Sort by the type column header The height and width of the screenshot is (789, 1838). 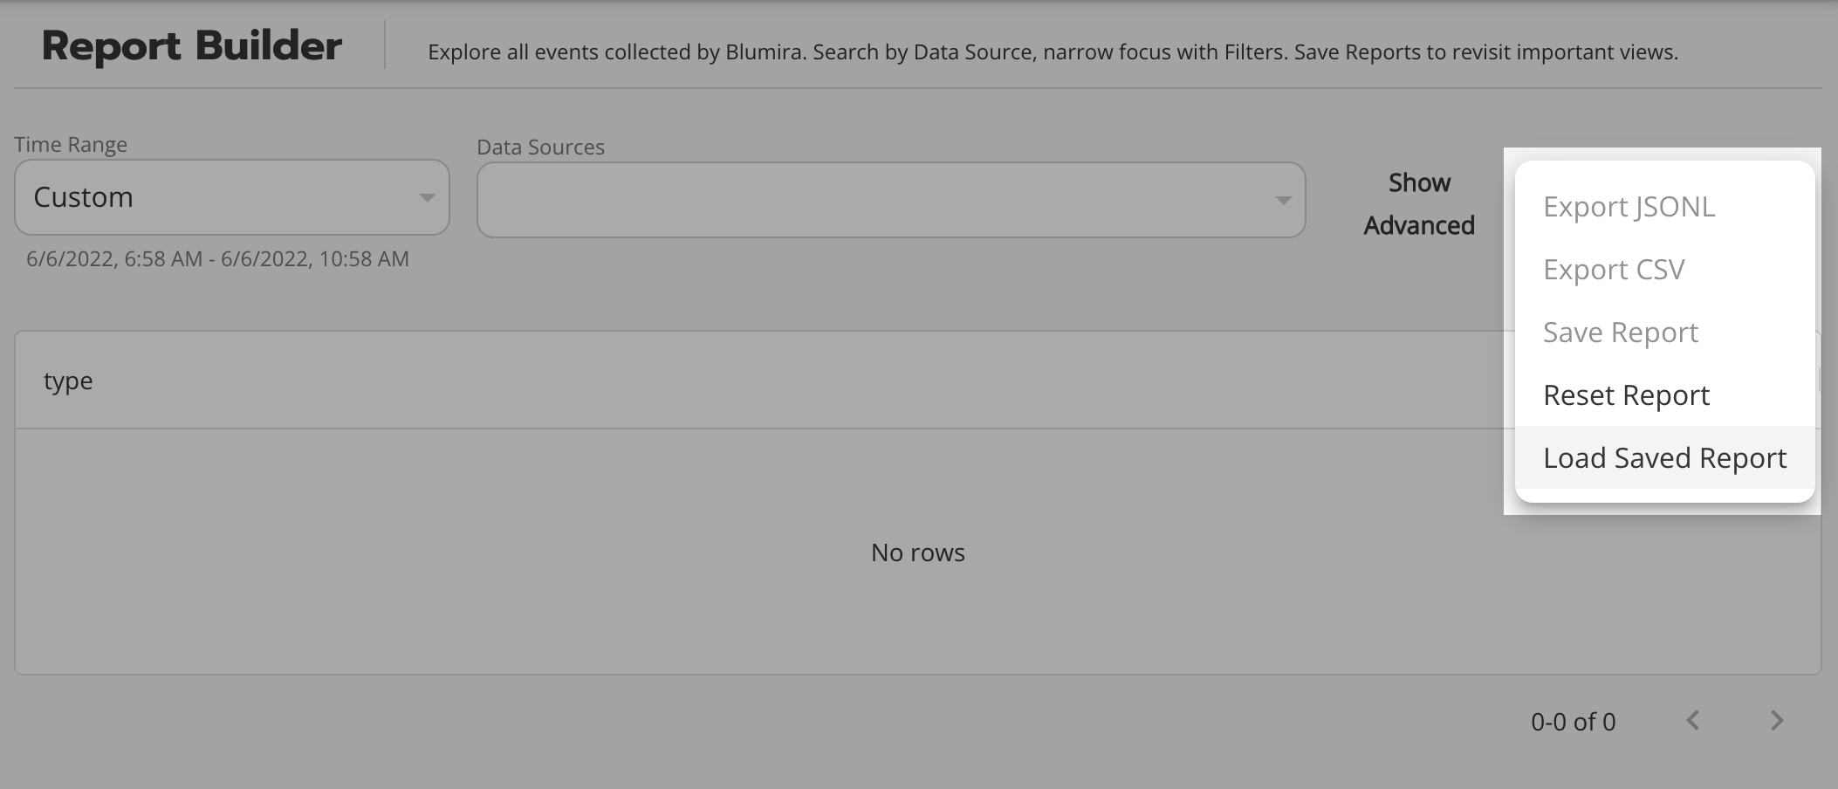[x=68, y=381]
